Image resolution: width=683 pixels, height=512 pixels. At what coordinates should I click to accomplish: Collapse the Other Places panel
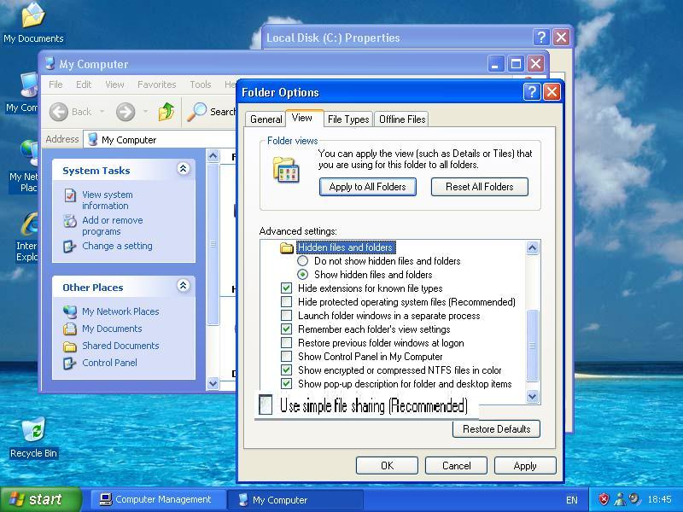[183, 287]
